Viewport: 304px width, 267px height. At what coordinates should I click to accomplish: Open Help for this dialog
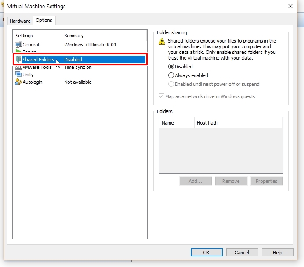277,253
